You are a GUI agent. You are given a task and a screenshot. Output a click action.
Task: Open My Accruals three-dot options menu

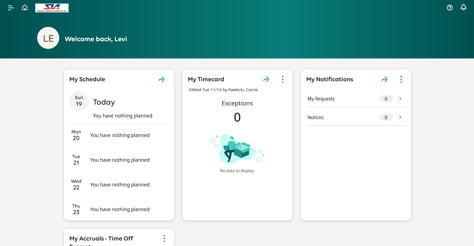(164, 238)
